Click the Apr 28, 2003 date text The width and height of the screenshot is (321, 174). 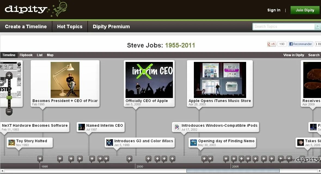197,104
